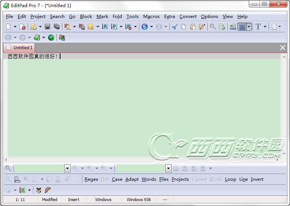Click the Undo blue arrow icon
290x206 pixels.
pyautogui.click(x=145, y=27)
